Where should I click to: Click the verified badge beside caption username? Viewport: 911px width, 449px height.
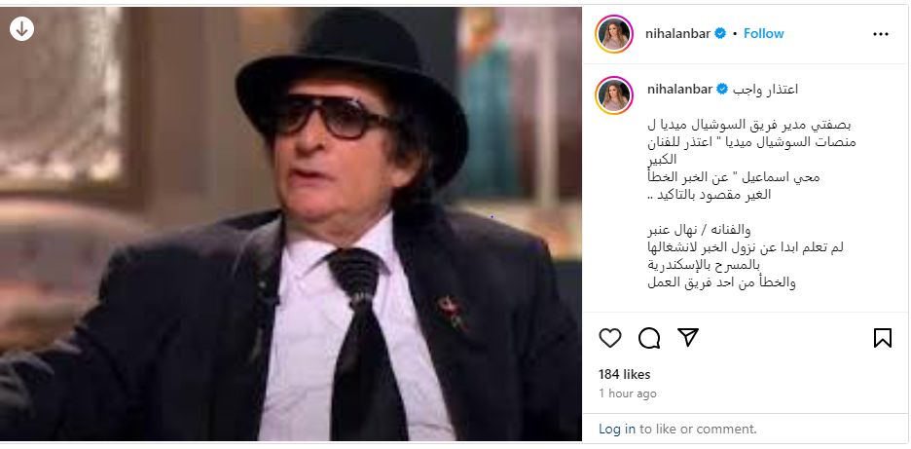click(722, 89)
